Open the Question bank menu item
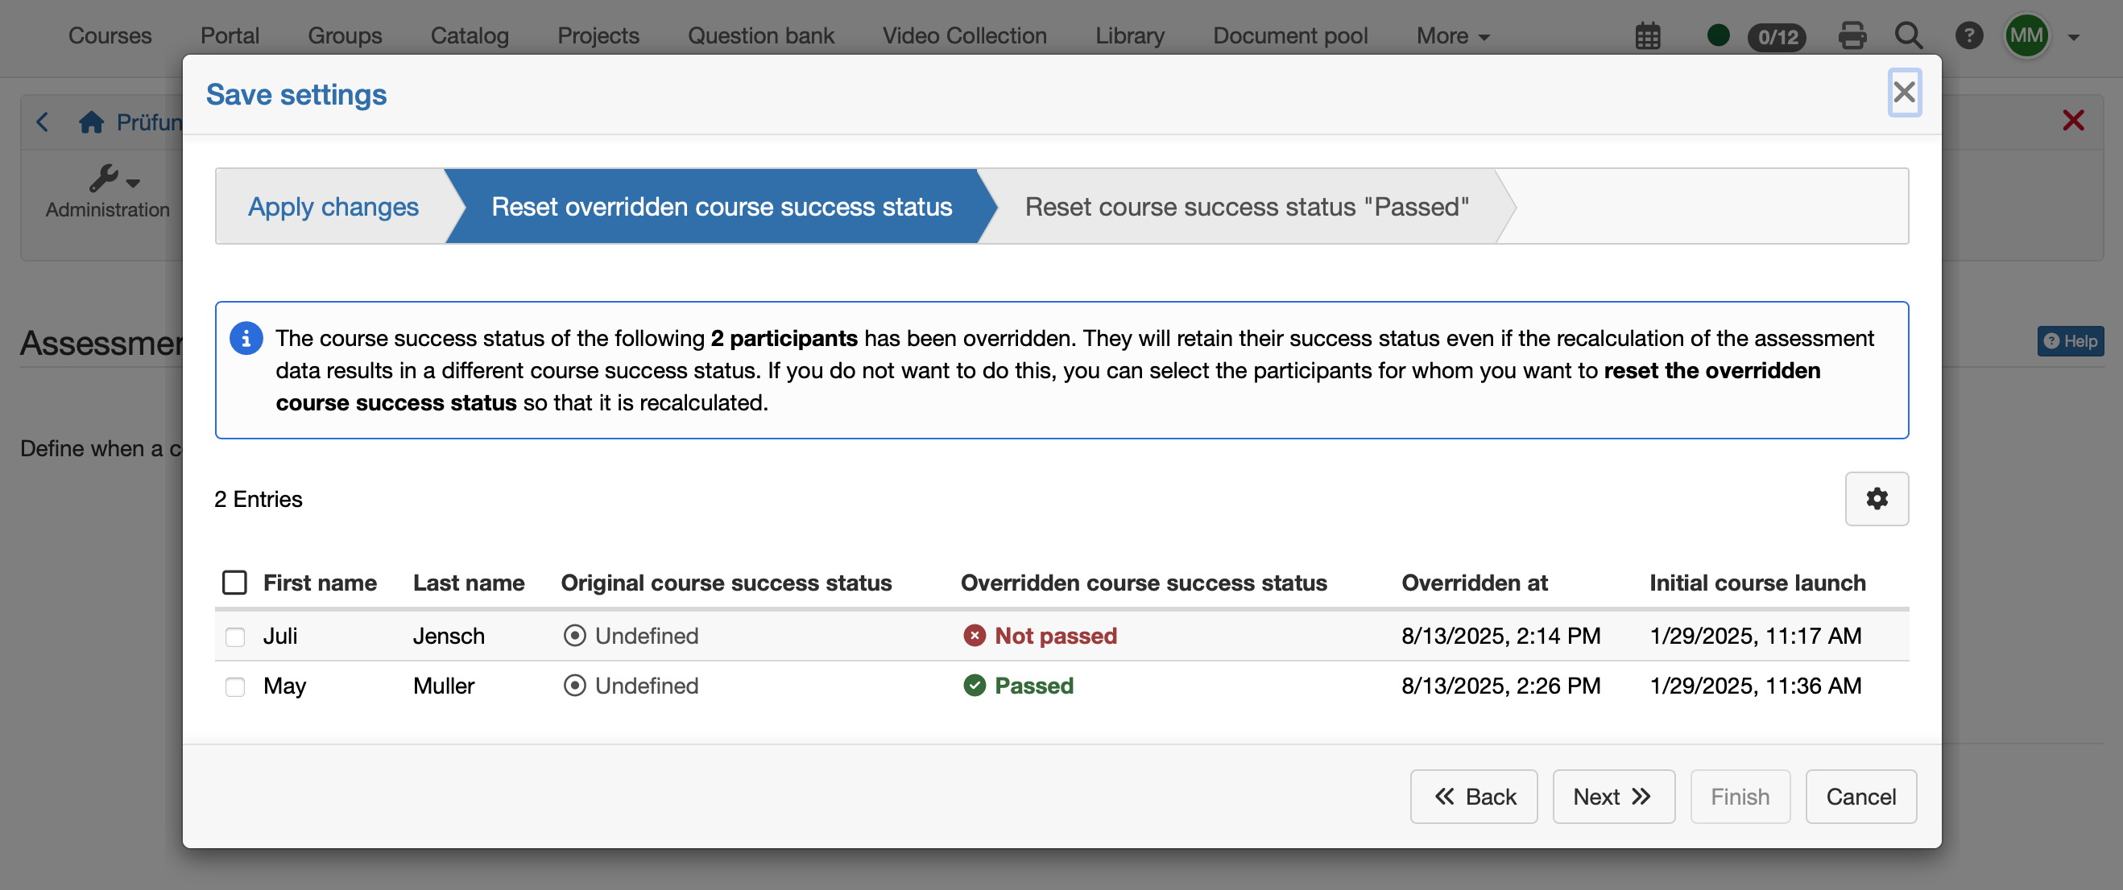This screenshot has width=2123, height=890. point(760,35)
